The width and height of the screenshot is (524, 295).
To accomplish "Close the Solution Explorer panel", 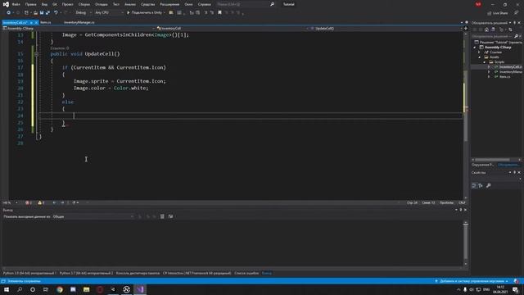I will (519, 23).
